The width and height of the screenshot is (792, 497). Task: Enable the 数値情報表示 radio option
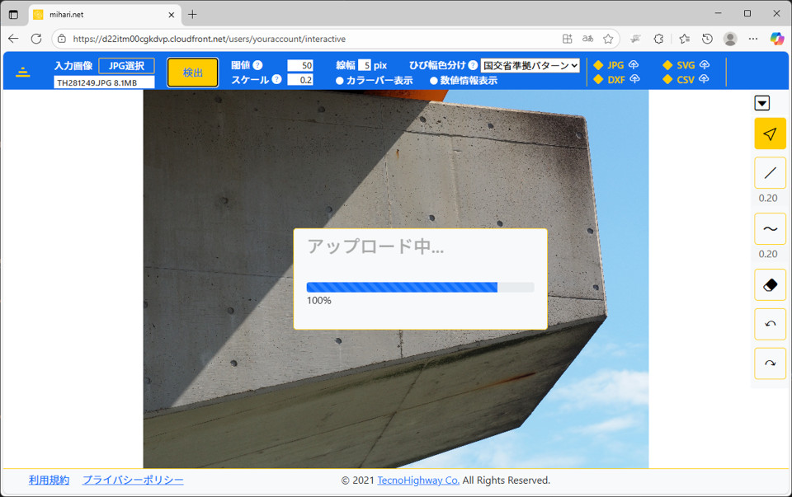coord(434,81)
